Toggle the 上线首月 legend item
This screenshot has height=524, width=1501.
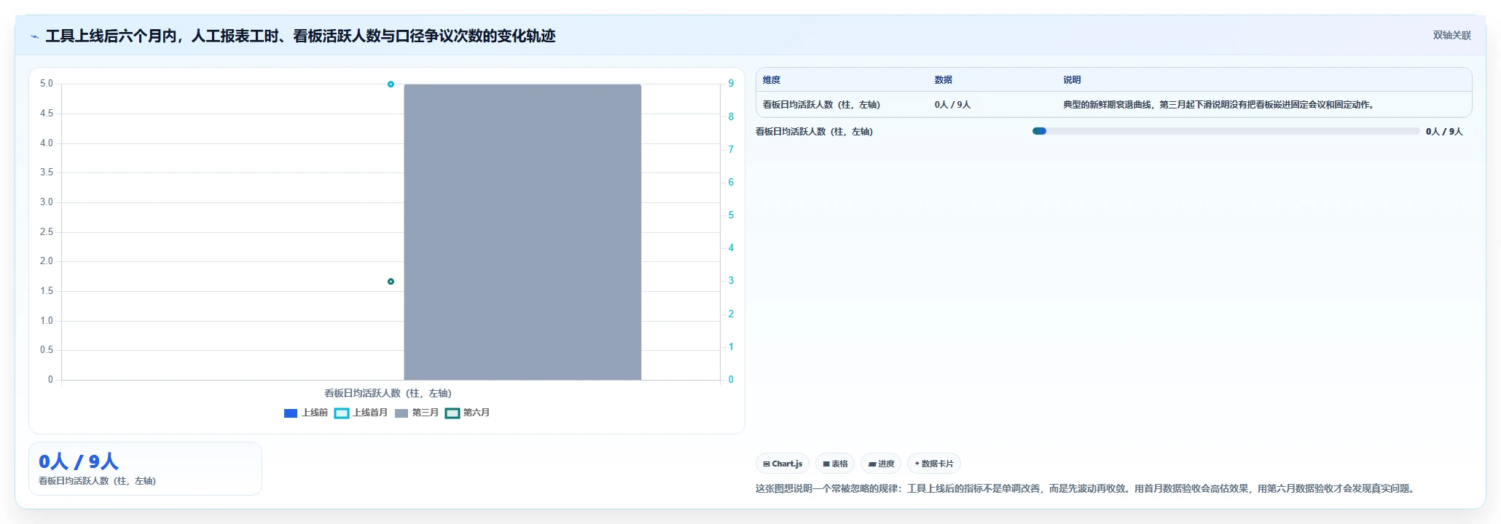tap(361, 413)
